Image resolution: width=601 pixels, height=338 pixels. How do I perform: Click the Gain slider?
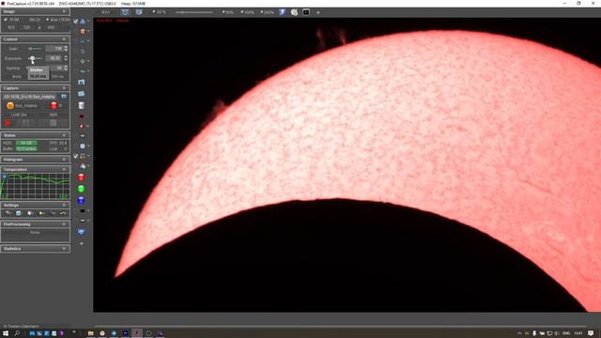tap(36, 49)
